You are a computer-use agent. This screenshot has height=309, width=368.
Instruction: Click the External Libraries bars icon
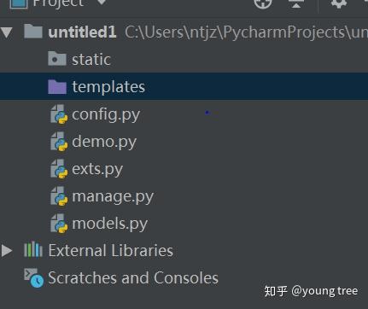[x=33, y=249]
